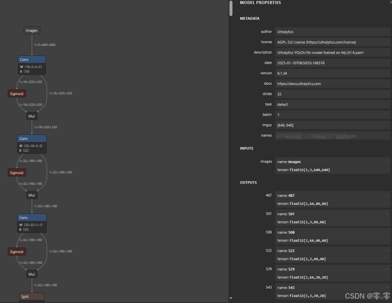
Task: Collapse the output 522 entry
Action: 387,251
